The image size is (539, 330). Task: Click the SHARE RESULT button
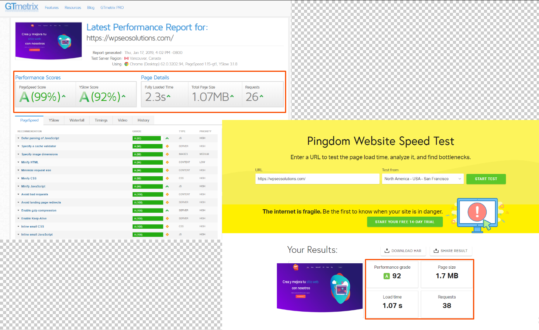coord(451,251)
